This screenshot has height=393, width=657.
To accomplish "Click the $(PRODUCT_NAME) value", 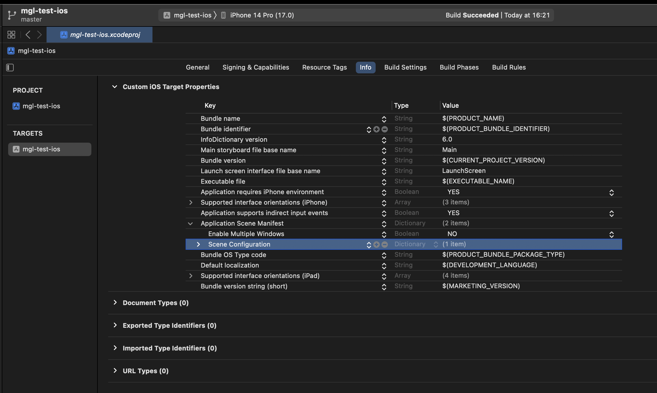I will 473,118.
